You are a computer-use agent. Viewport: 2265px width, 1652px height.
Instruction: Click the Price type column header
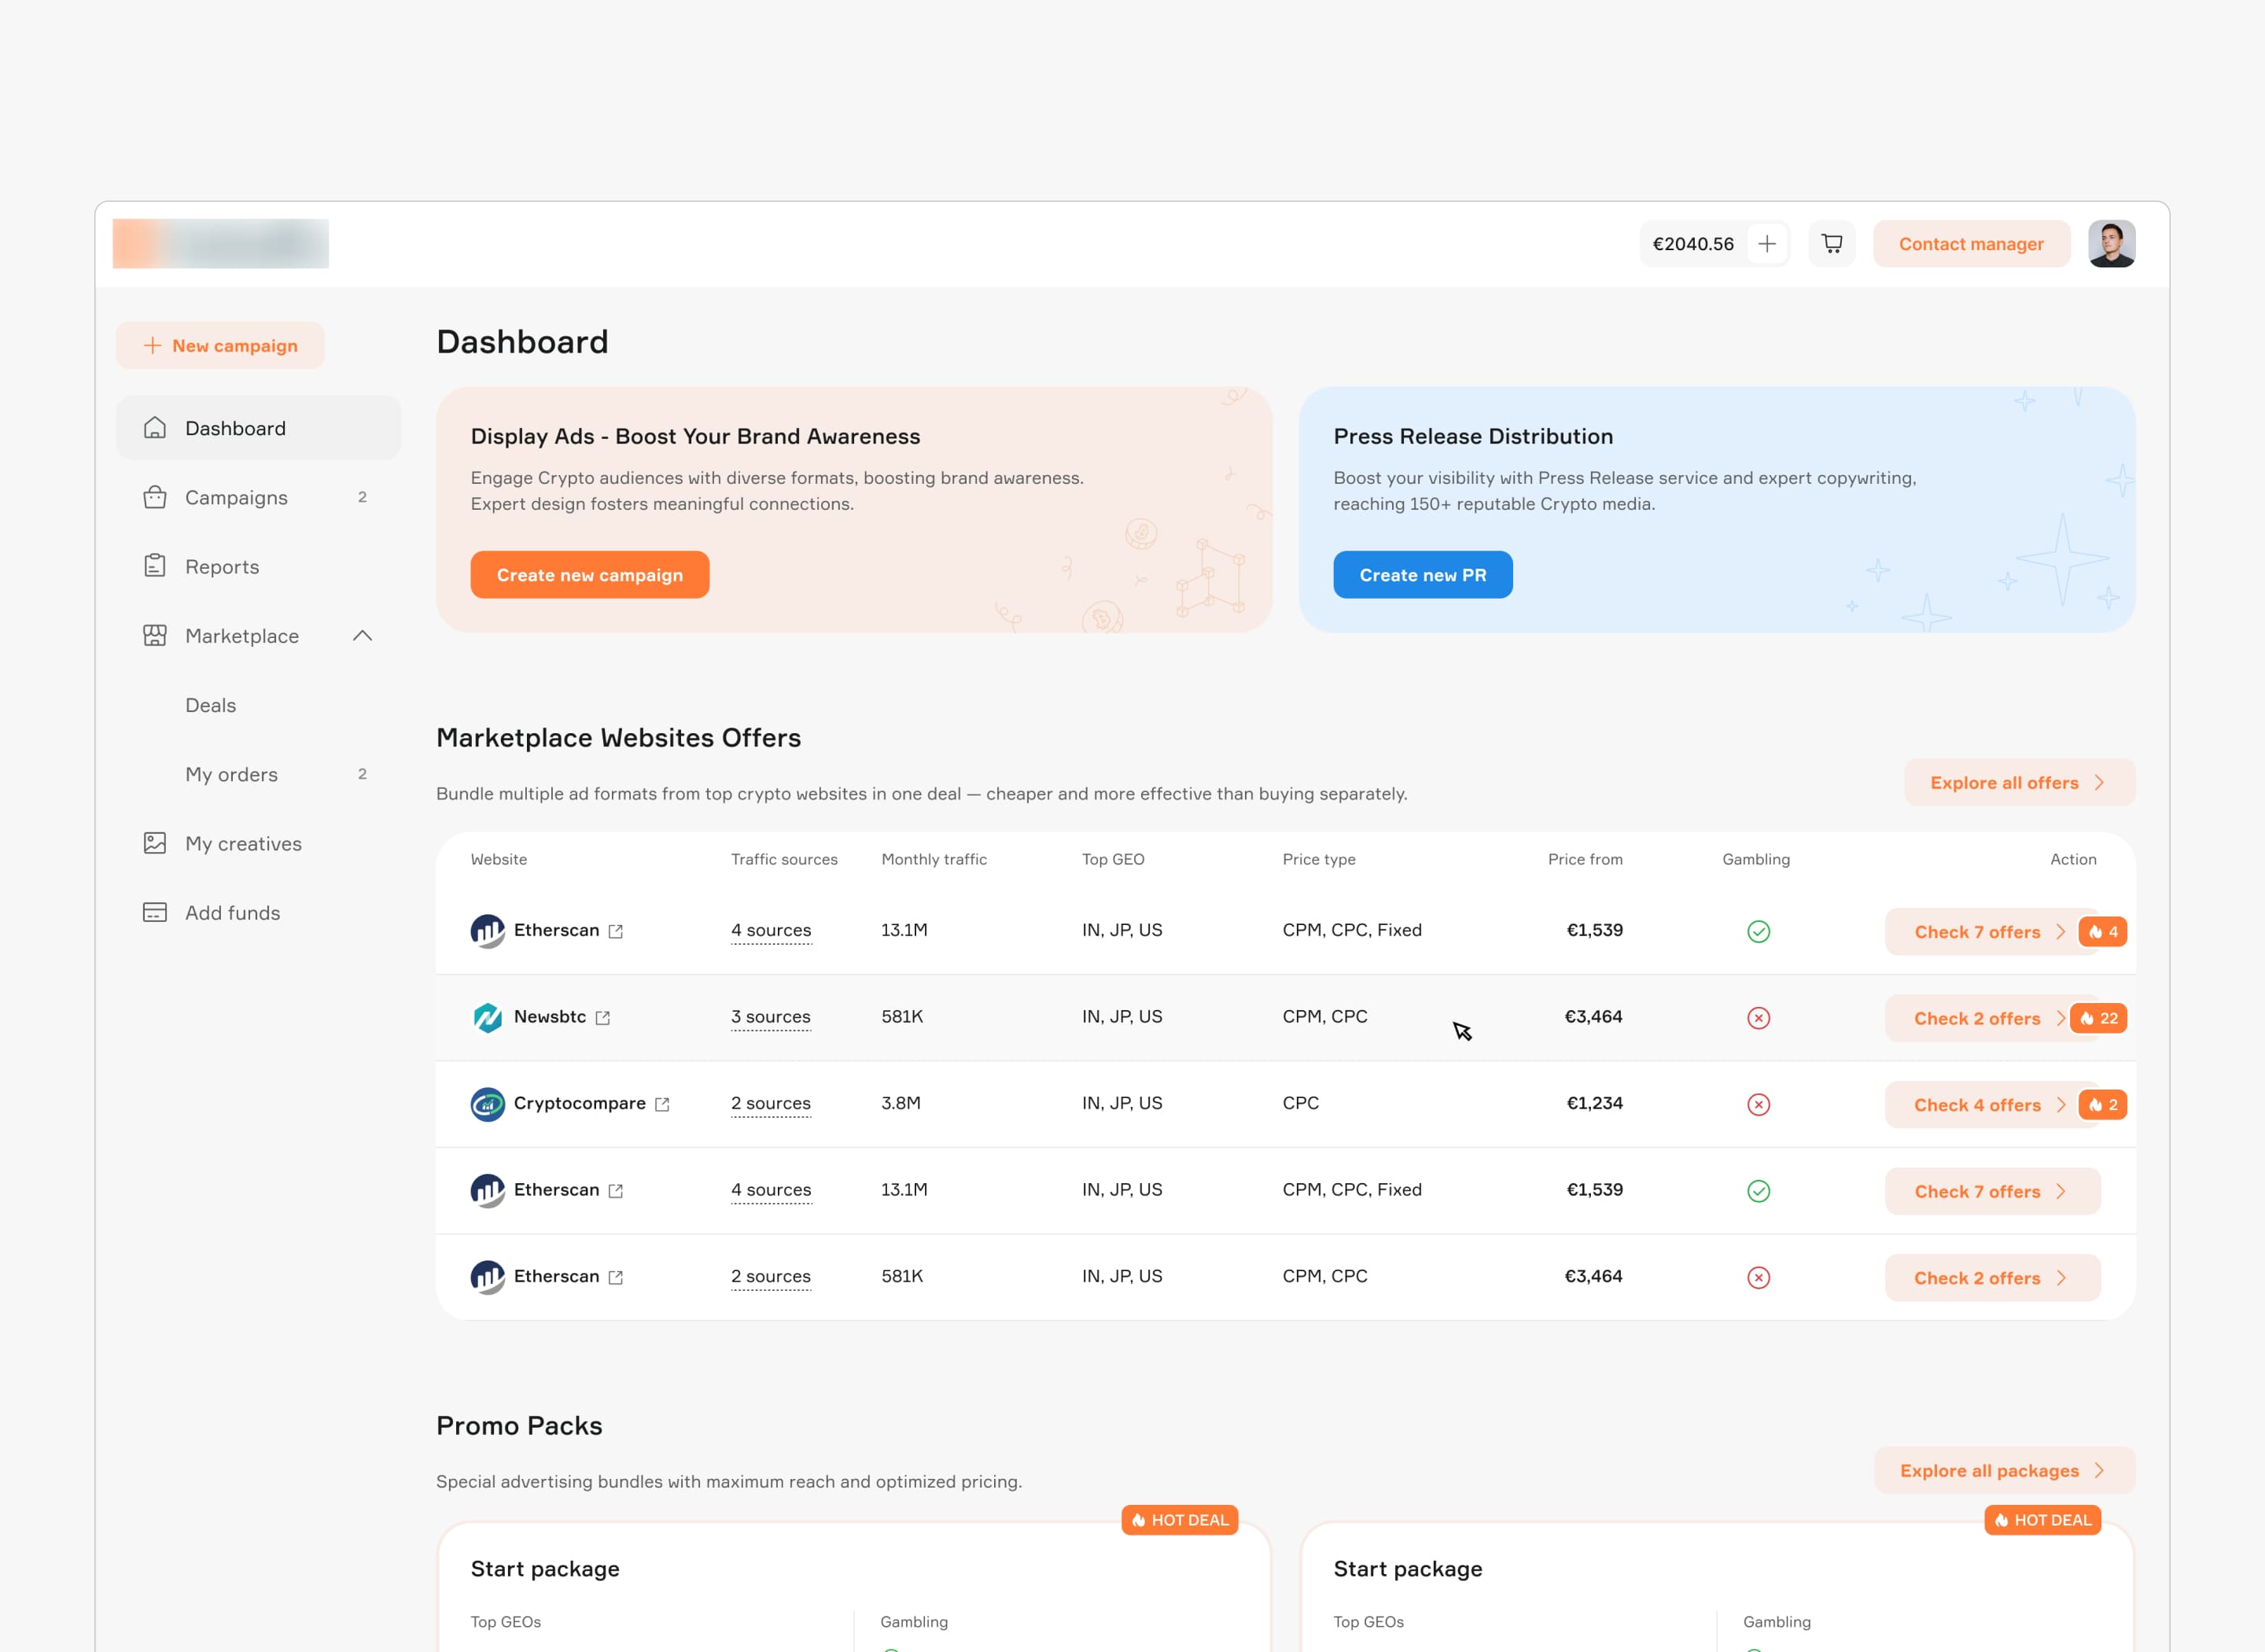click(x=1318, y=859)
